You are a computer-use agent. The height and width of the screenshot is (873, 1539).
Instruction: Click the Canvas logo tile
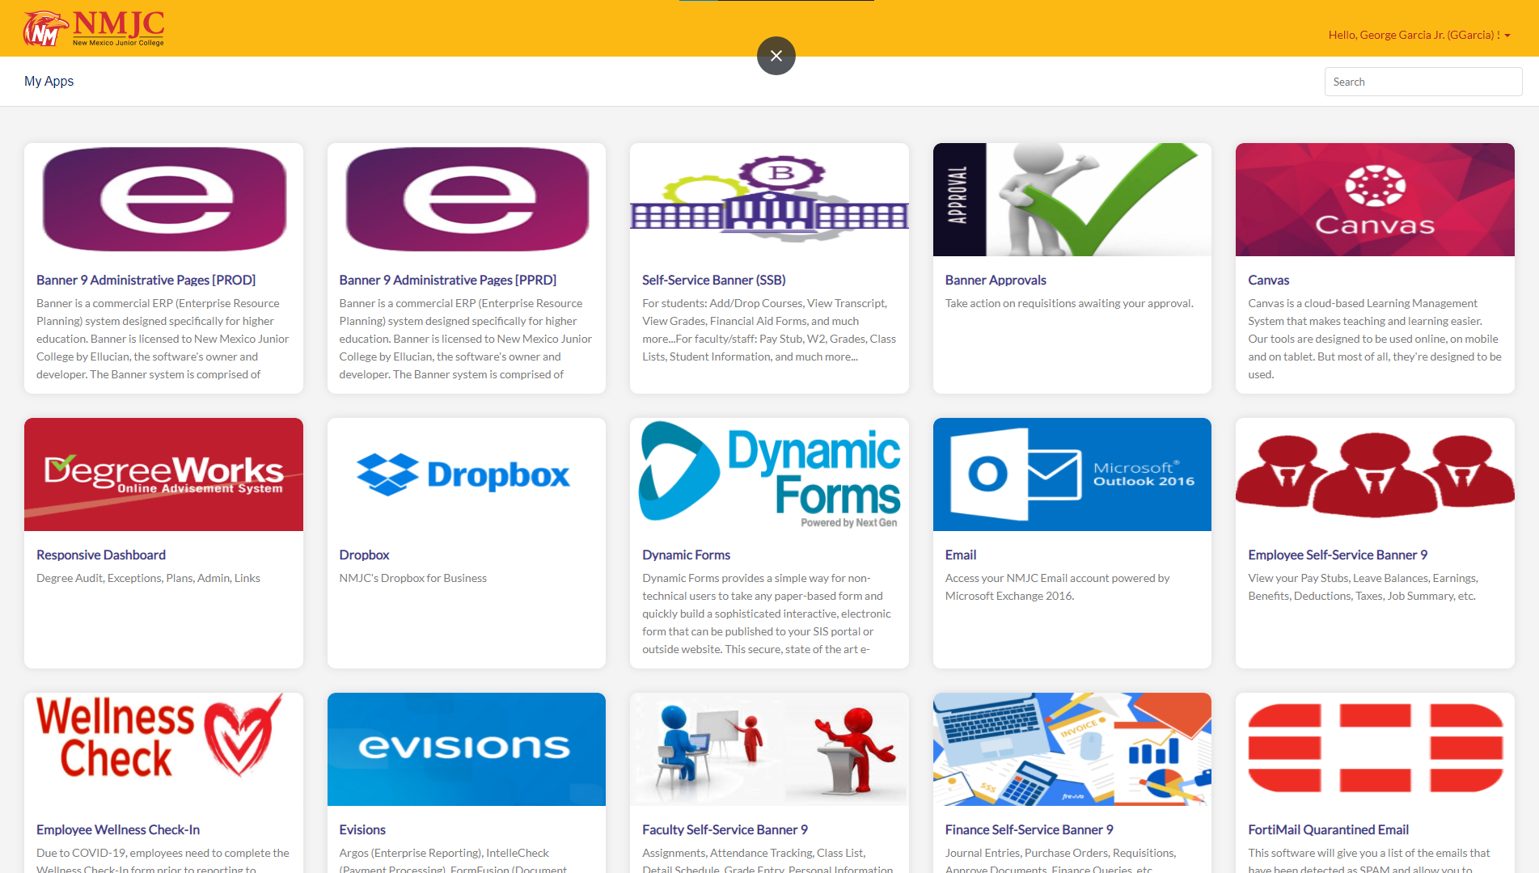1375,200
